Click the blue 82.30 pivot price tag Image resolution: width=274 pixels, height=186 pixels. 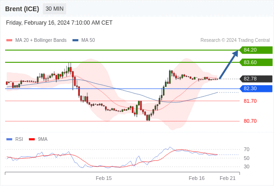(x=256, y=88)
